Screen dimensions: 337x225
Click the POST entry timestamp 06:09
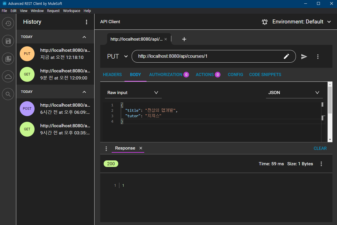[x=65, y=112]
